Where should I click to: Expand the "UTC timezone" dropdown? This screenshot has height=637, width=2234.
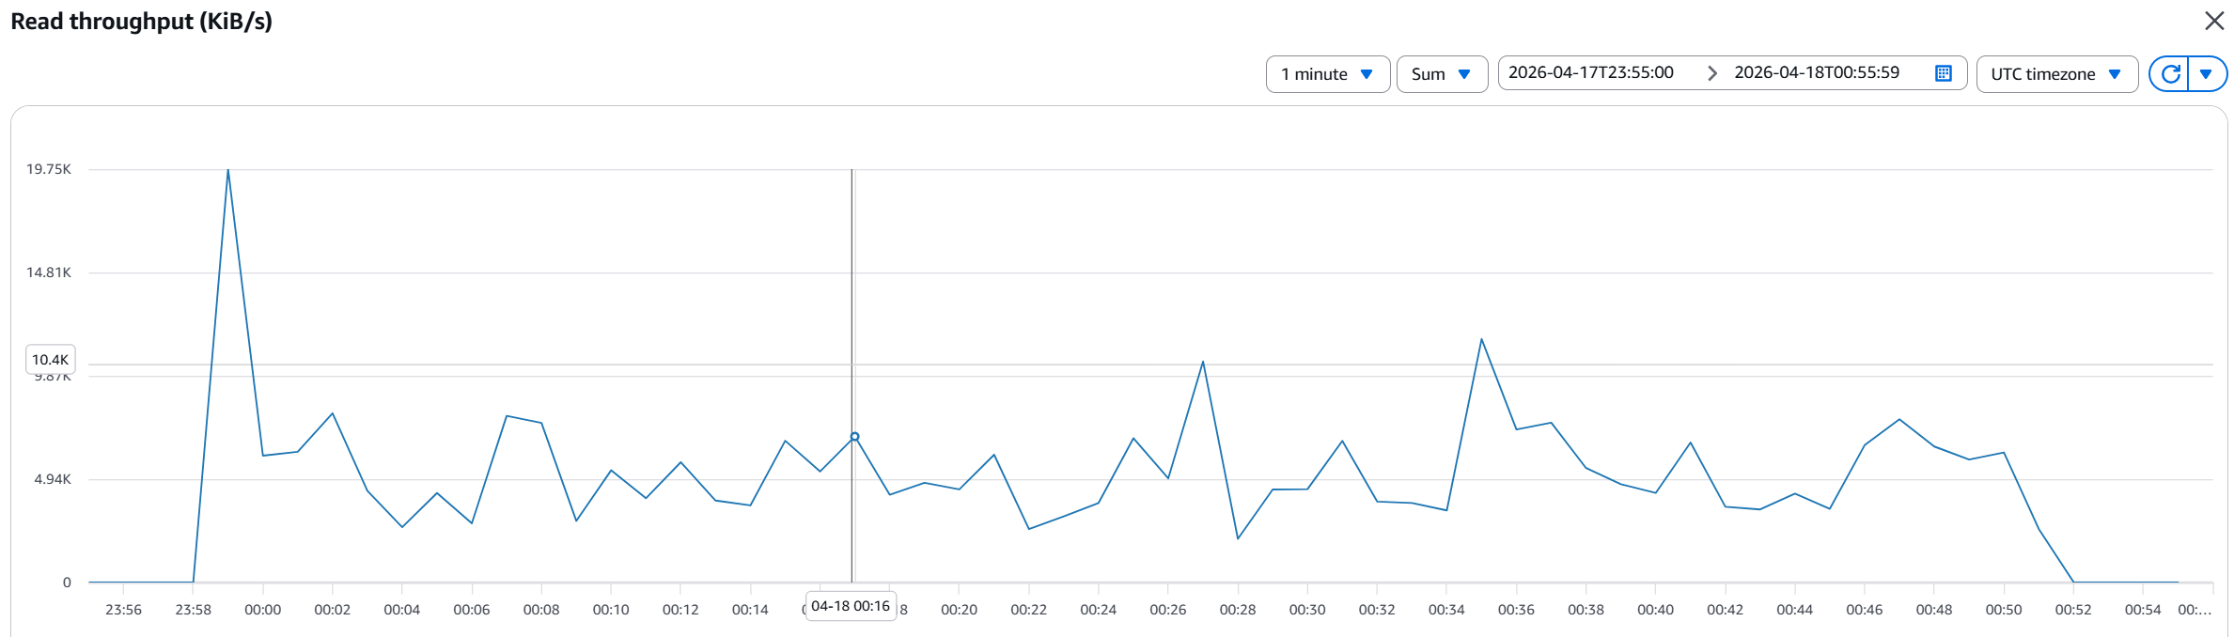(2055, 74)
